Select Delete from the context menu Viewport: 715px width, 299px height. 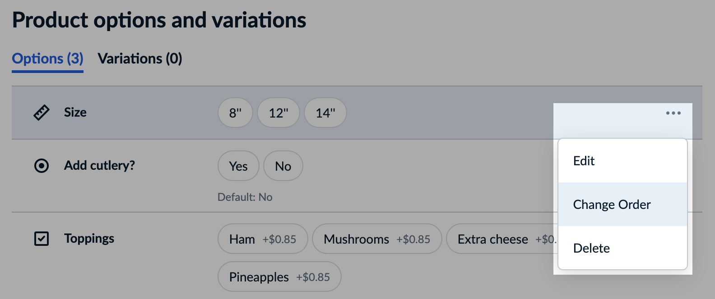point(591,248)
